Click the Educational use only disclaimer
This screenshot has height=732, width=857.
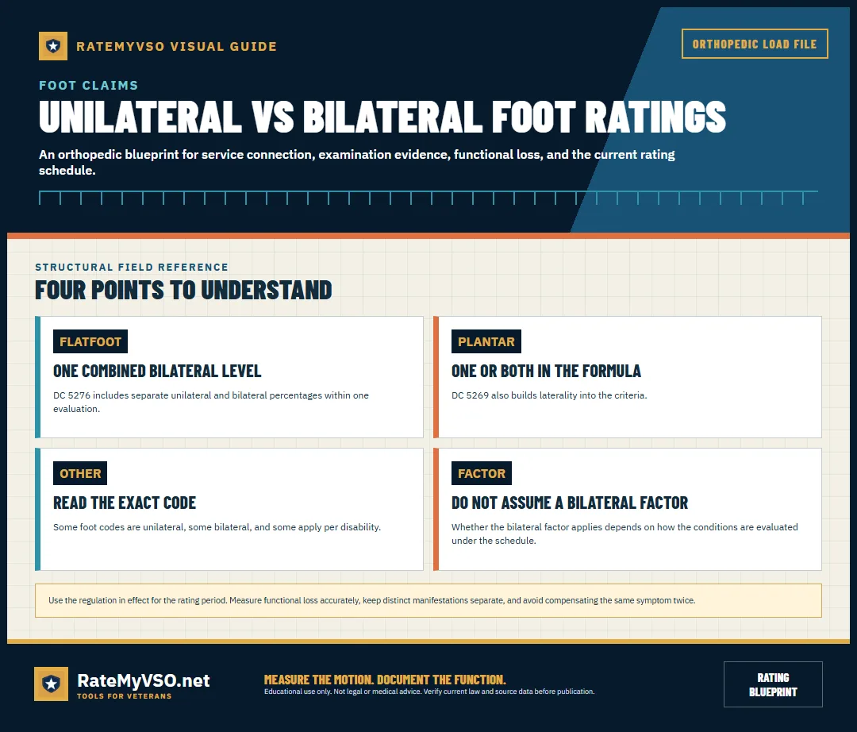click(429, 692)
